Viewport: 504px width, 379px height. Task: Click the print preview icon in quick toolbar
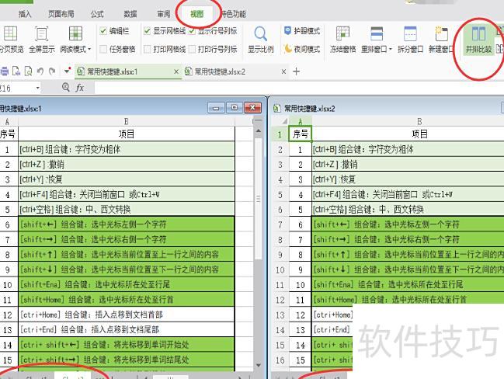pyautogui.click(x=28, y=71)
